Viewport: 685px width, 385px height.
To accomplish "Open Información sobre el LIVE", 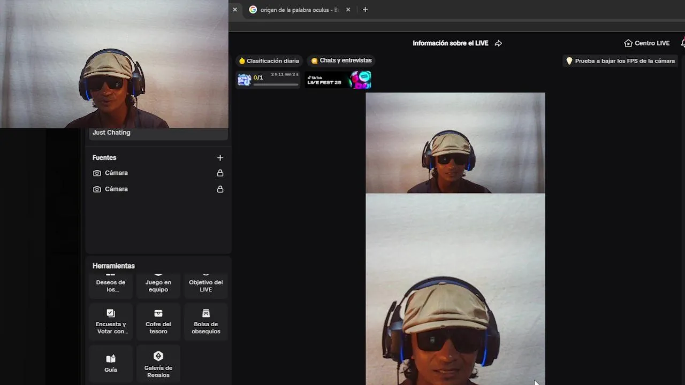I will 450,43.
